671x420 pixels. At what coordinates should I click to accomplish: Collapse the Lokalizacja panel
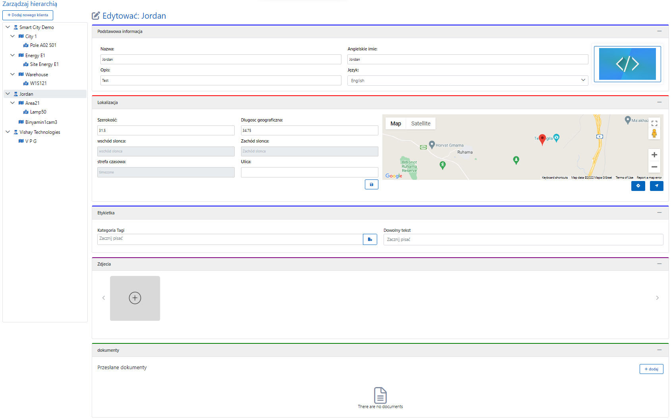tap(659, 102)
